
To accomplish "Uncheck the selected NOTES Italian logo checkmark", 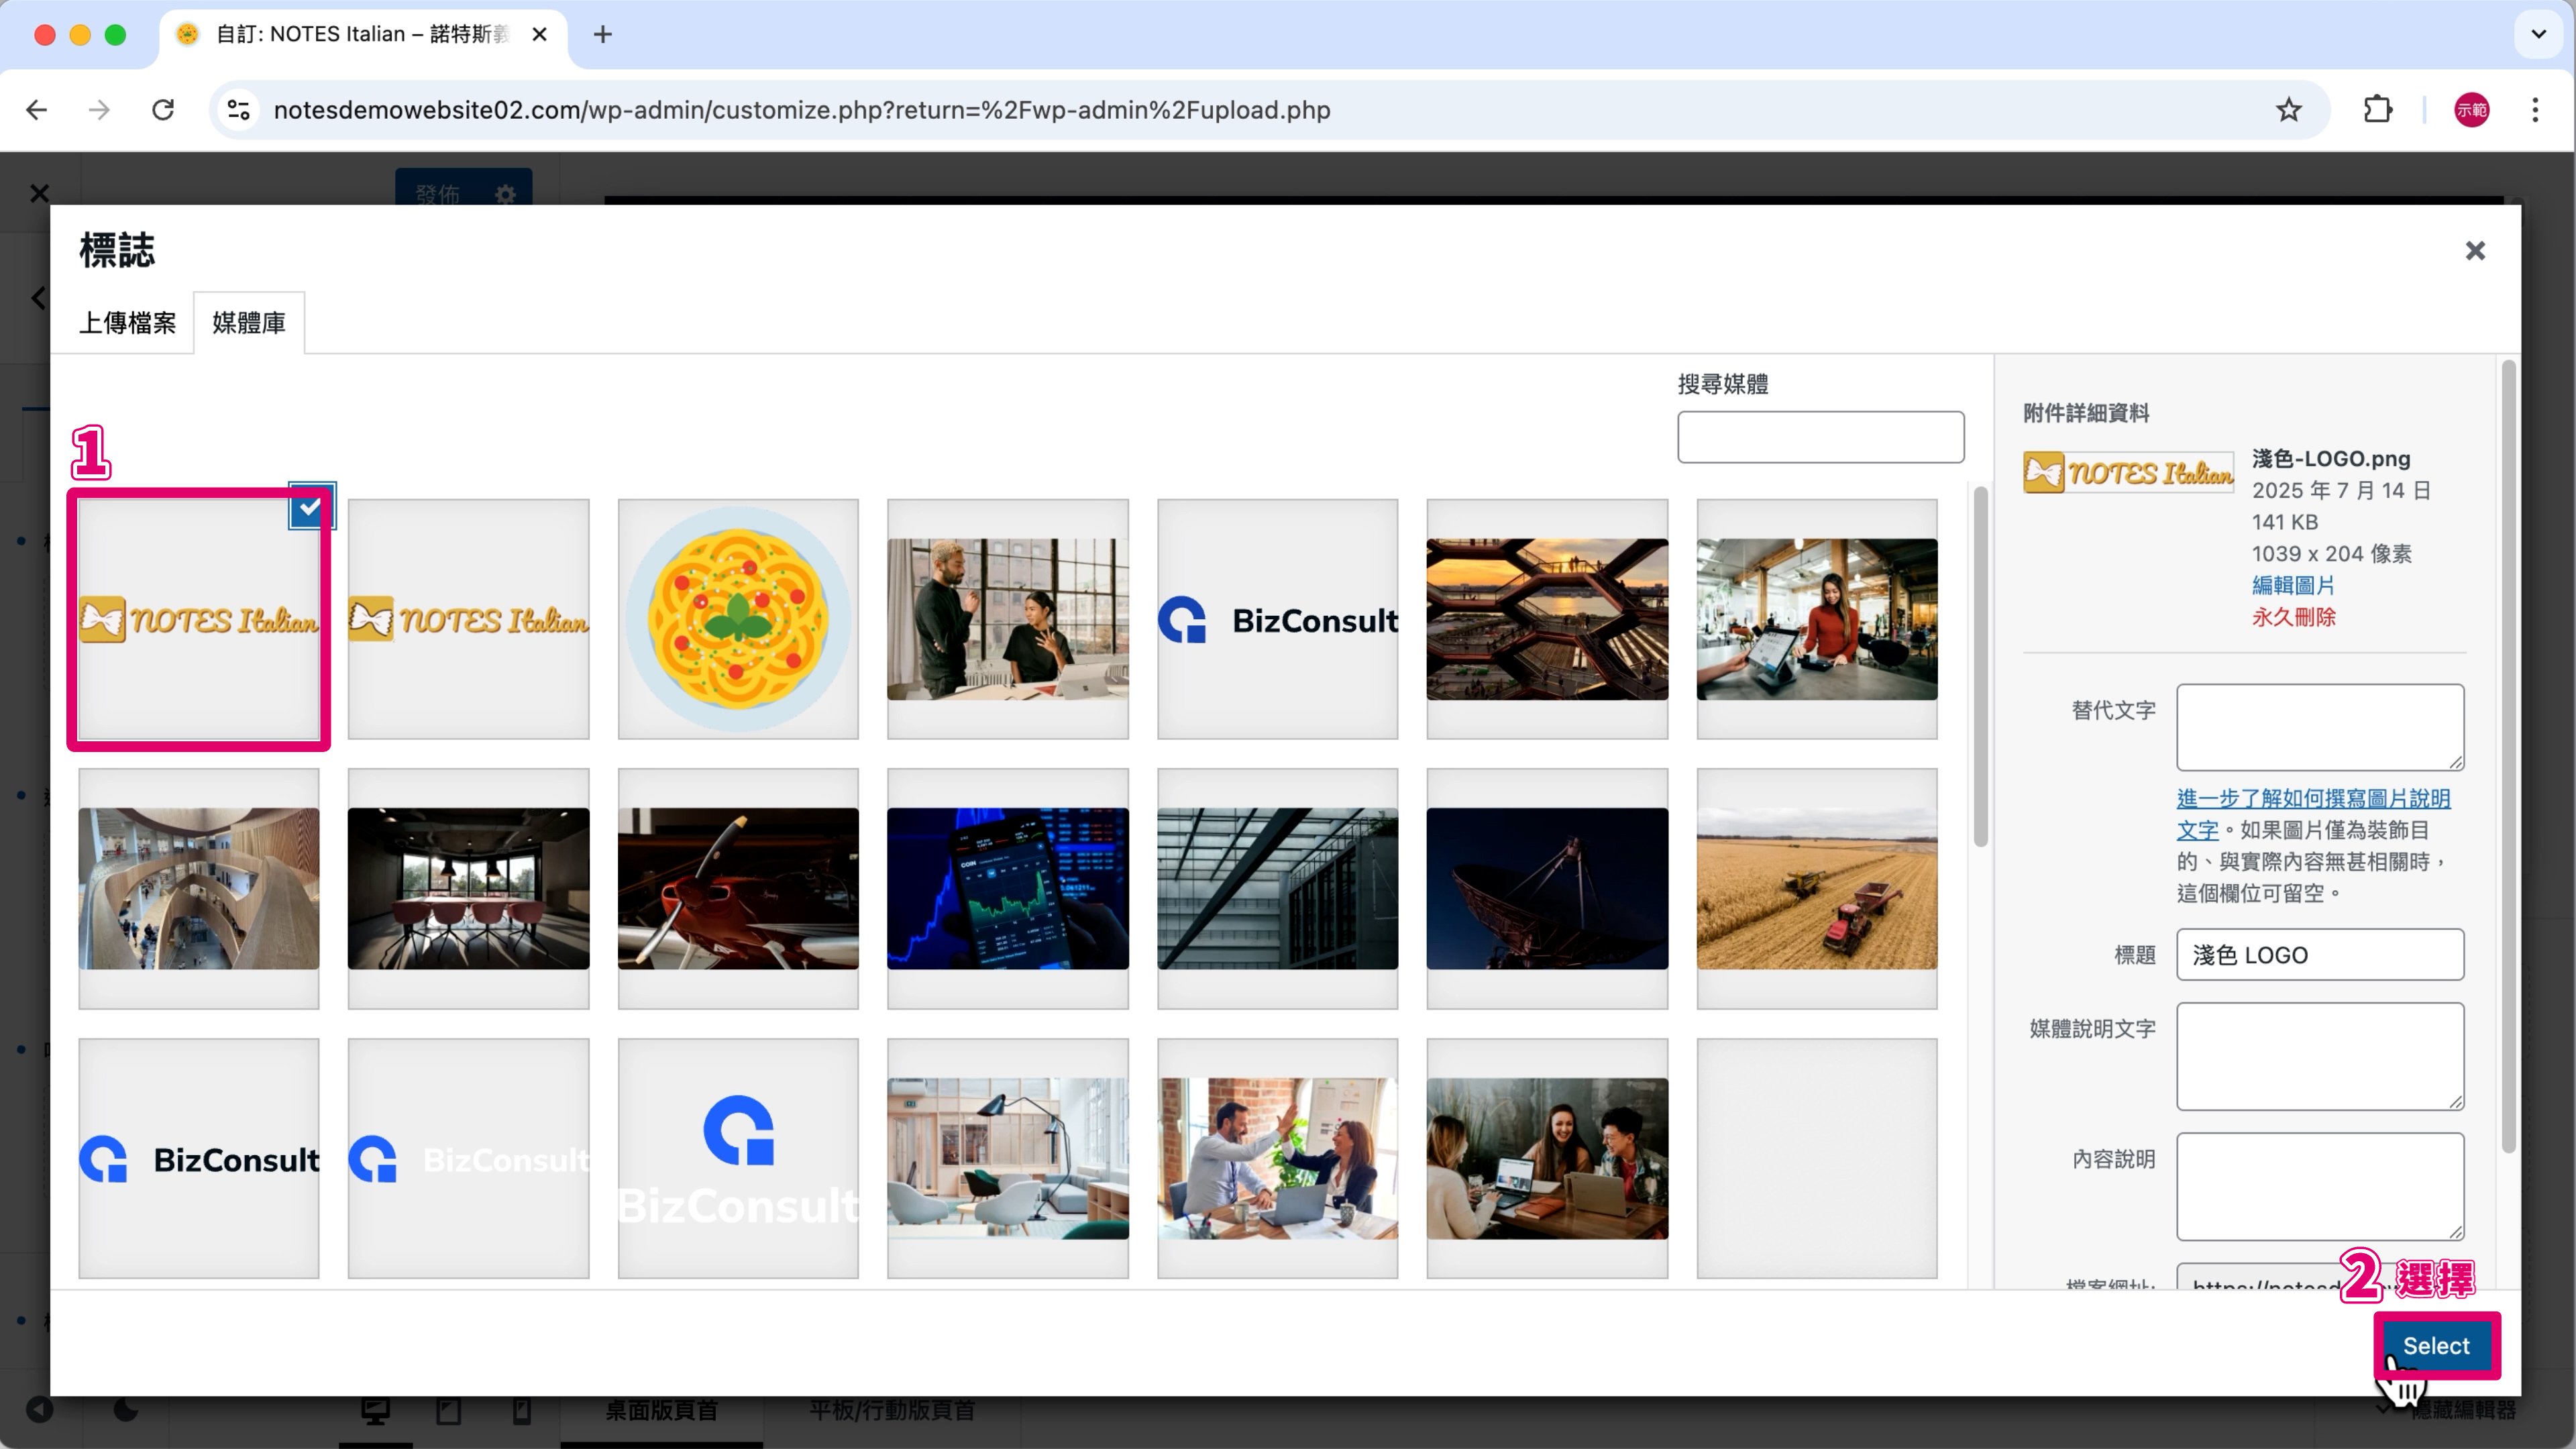I will pyautogui.click(x=310, y=508).
